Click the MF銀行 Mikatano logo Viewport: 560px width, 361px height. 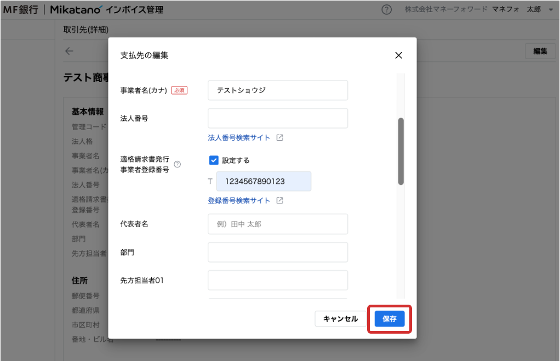click(83, 10)
